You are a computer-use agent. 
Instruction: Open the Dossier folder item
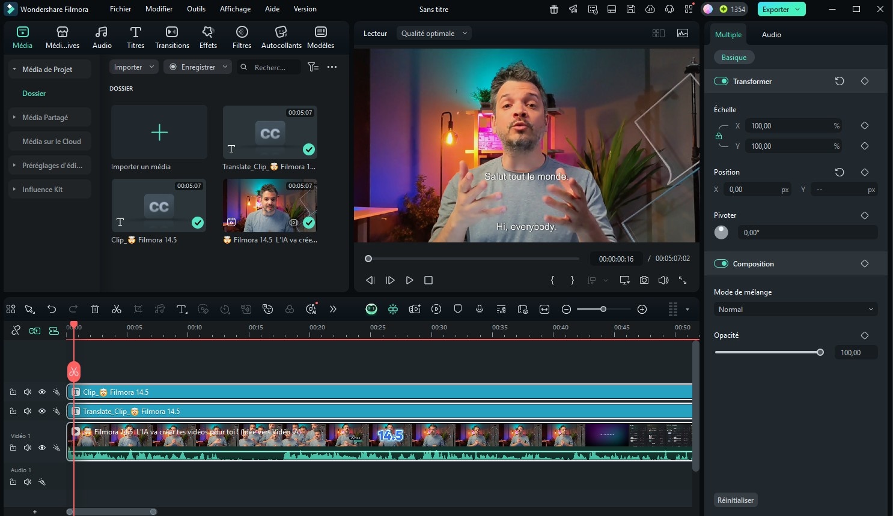[34, 93]
